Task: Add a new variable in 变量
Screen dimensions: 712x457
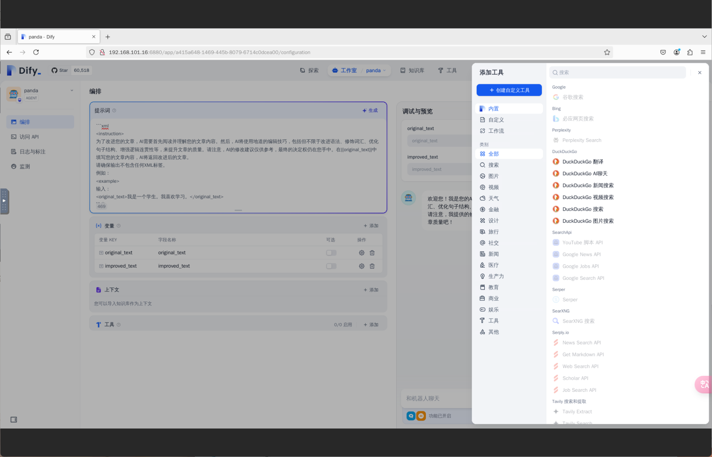Action: pos(371,226)
